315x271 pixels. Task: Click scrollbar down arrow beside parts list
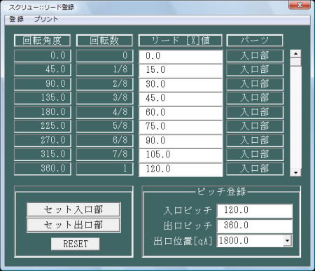(295, 172)
